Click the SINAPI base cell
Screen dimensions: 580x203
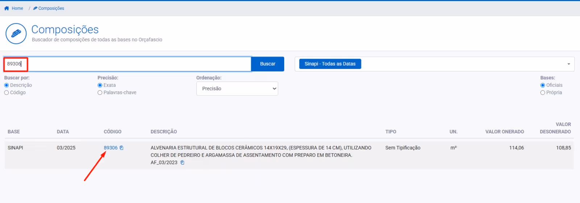pos(15,148)
